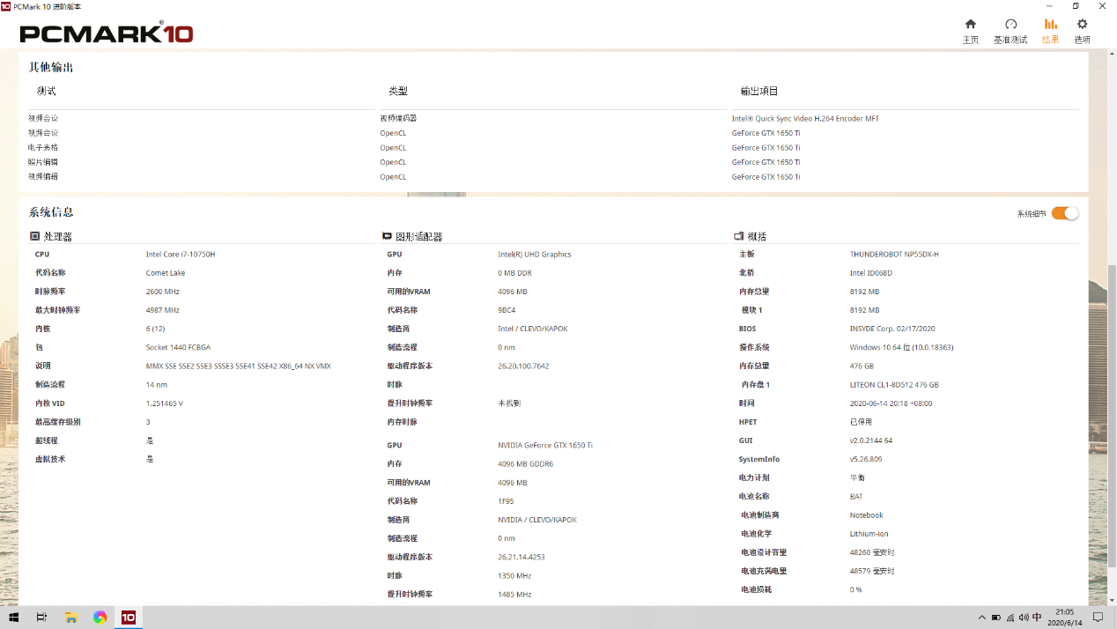
Task: Select the max frequency value 4987 MHz
Action: (x=163, y=310)
